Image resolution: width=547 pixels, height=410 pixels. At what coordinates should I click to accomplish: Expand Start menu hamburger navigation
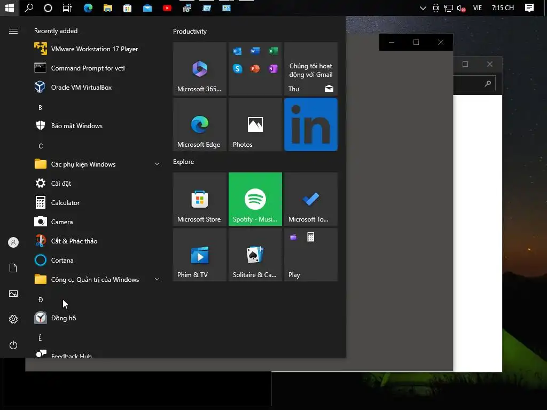tap(13, 31)
